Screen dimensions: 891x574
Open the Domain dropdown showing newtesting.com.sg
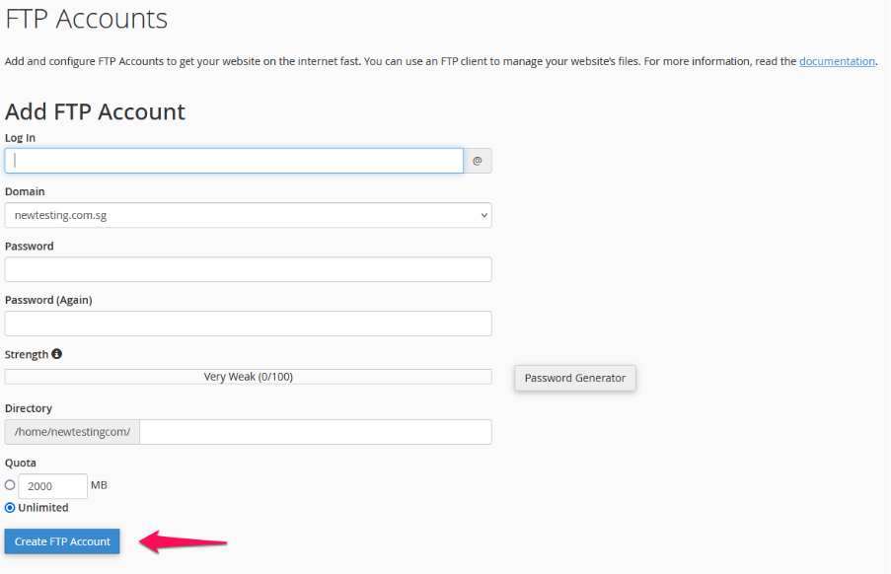coord(248,215)
